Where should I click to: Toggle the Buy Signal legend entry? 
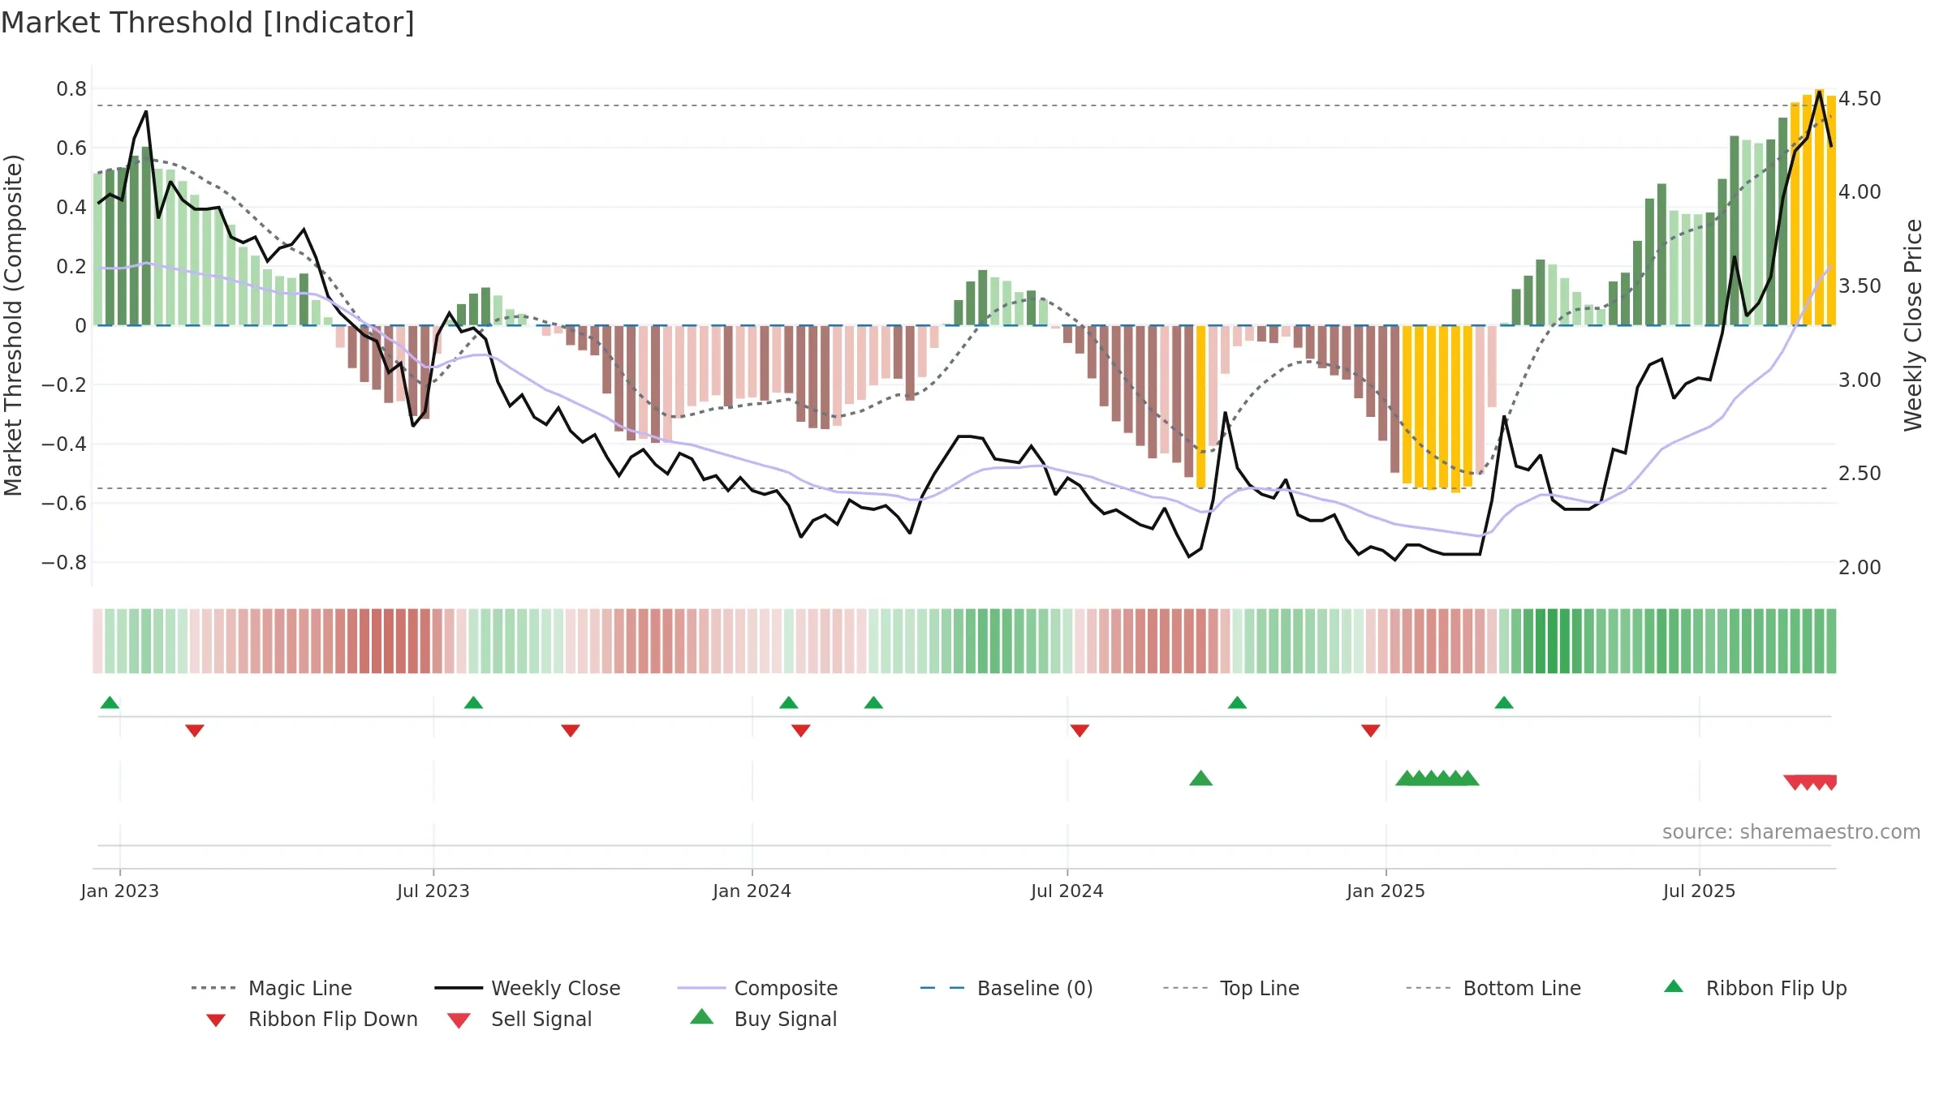[x=763, y=1019]
